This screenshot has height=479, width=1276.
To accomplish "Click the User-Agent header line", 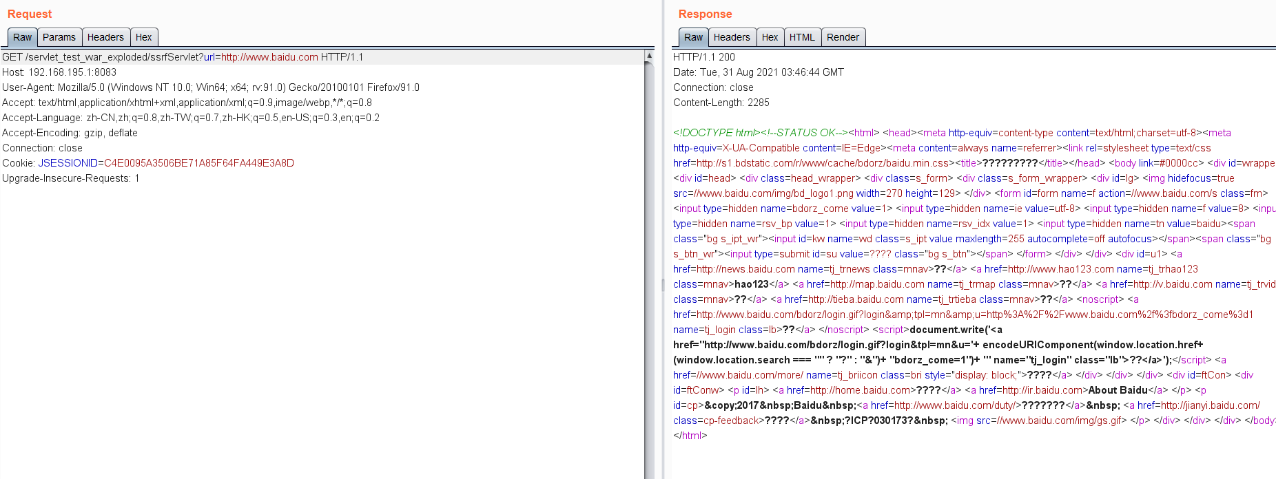I will pyautogui.click(x=211, y=87).
